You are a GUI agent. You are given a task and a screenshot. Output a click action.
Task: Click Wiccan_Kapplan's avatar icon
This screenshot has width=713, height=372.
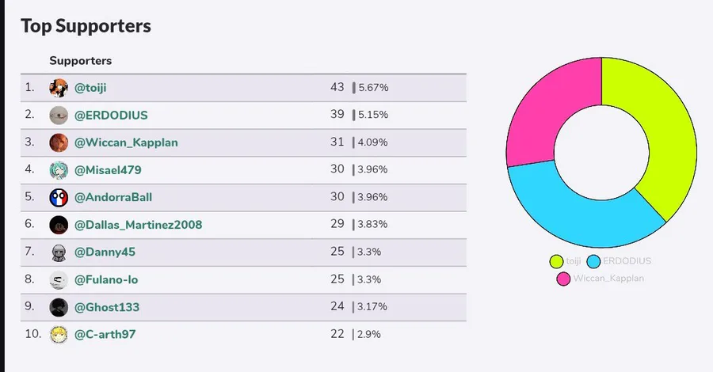[x=59, y=142]
